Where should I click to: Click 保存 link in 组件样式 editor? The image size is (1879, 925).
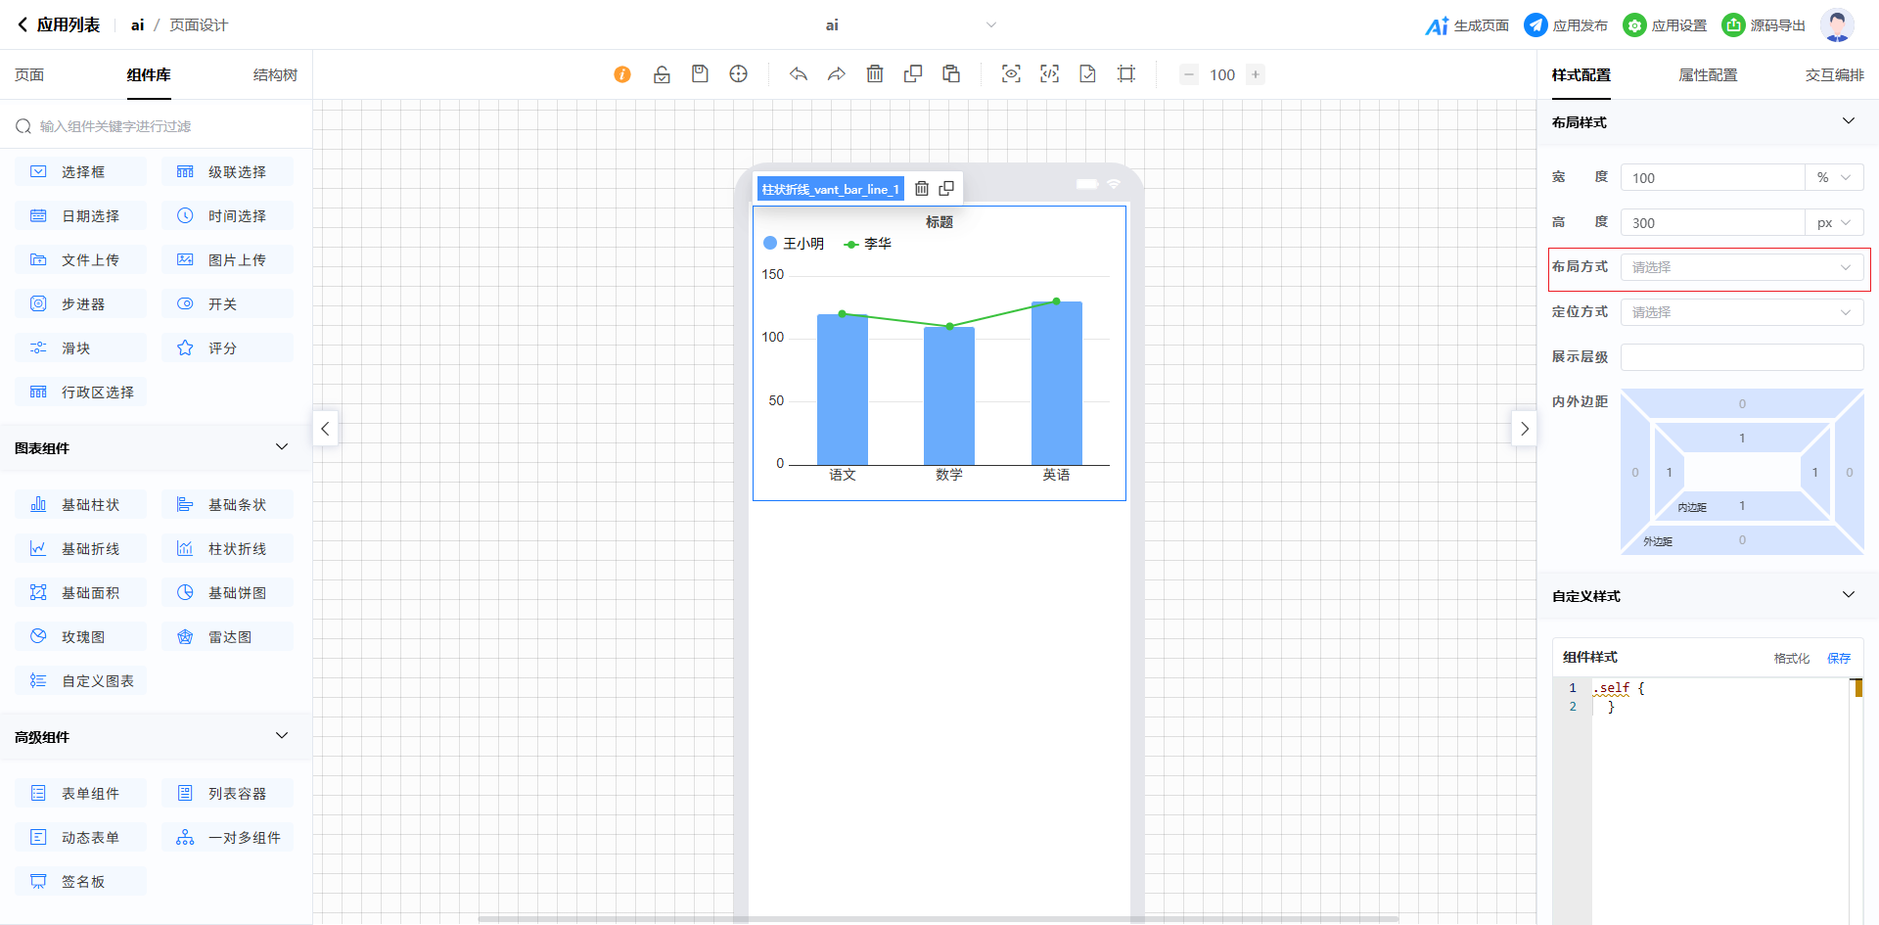click(1839, 658)
